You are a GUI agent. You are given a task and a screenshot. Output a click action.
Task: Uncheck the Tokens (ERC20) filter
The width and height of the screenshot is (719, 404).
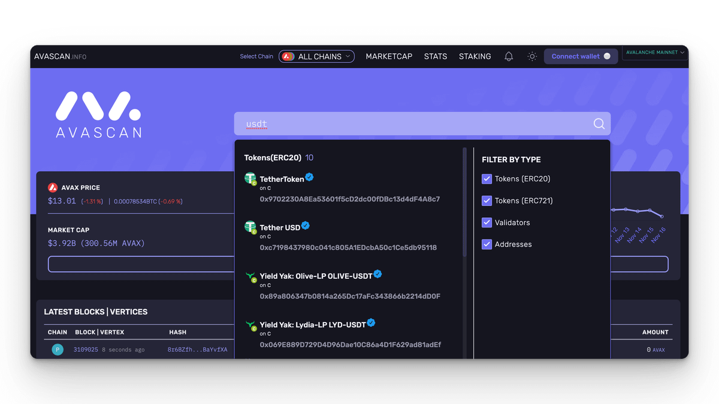pyautogui.click(x=487, y=179)
